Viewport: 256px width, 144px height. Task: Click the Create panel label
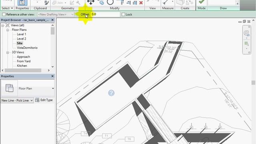pyautogui.click(x=185, y=8)
